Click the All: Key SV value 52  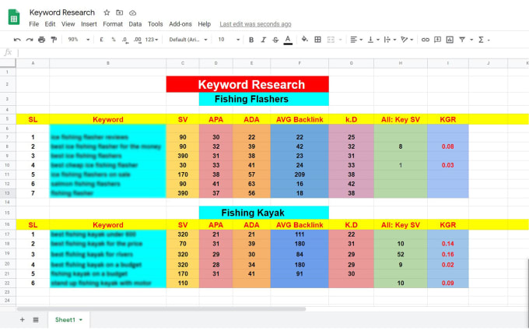[401, 255]
